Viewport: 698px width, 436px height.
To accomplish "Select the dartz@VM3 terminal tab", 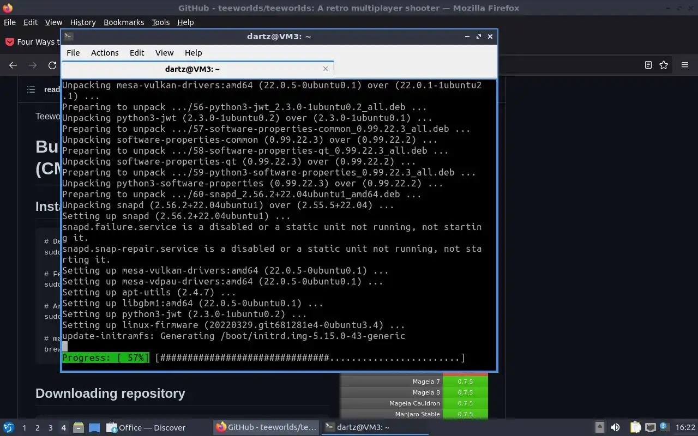I will tap(197, 69).
